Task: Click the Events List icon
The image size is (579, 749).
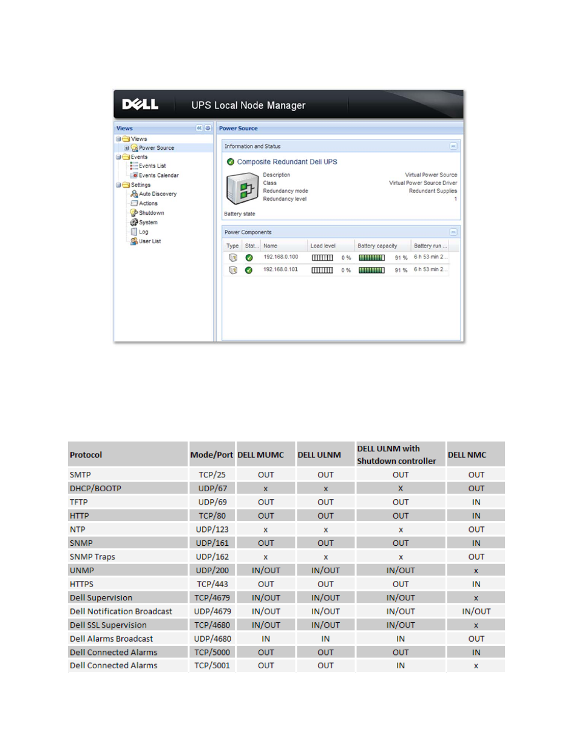Action: coord(134,166)
